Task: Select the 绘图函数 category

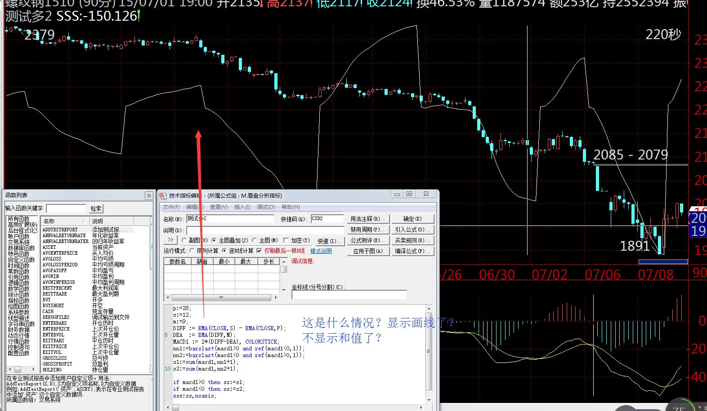Action: click(x=18, y=306)
